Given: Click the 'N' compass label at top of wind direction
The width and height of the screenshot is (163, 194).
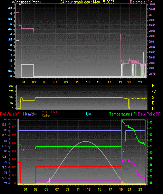Looking at the screenshot, I should pyautogui.click(x=153, y=85).
